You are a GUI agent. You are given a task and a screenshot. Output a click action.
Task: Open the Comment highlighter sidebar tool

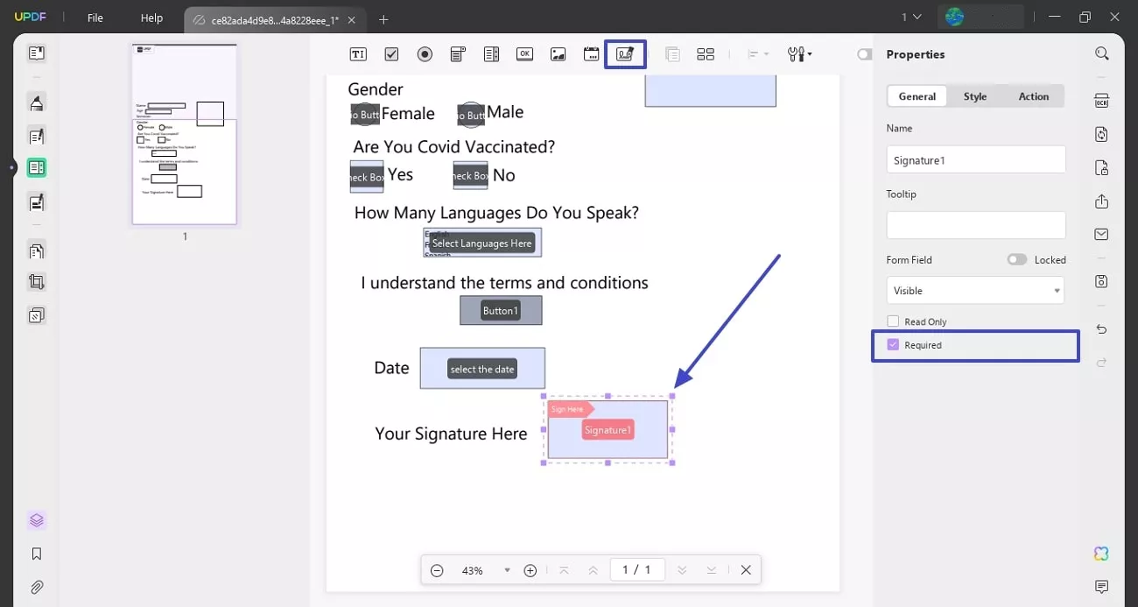click(36, 103)
